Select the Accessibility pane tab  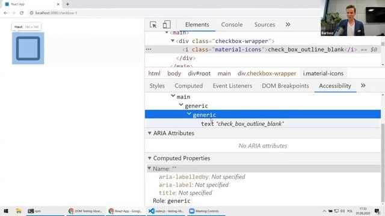click(x=335, y=86)
